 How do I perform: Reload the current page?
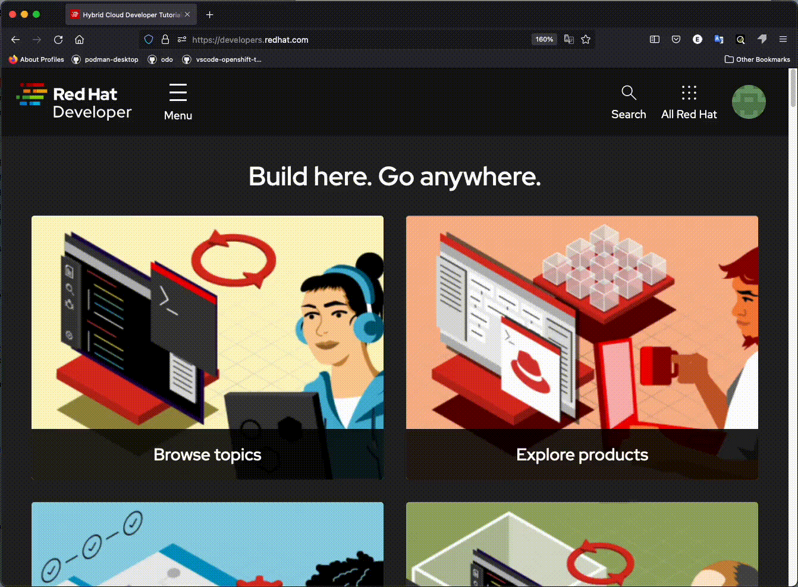click(x=58, y=40)
